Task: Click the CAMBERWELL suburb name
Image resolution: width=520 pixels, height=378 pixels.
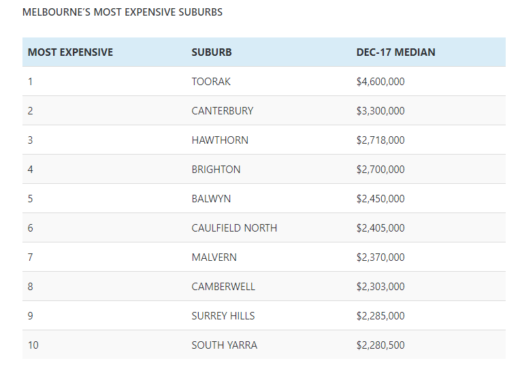Action: click(223, 287)
